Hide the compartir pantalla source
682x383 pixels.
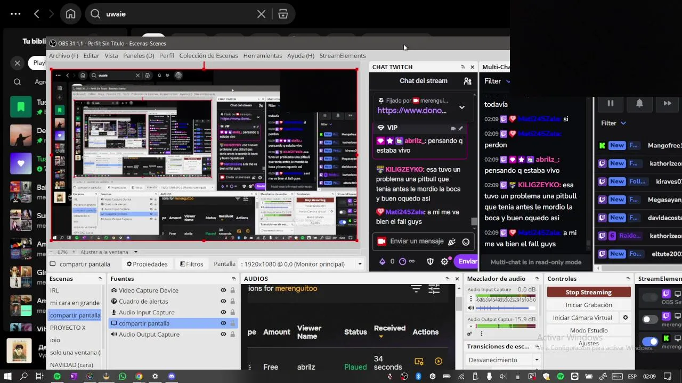click(223, 323)
